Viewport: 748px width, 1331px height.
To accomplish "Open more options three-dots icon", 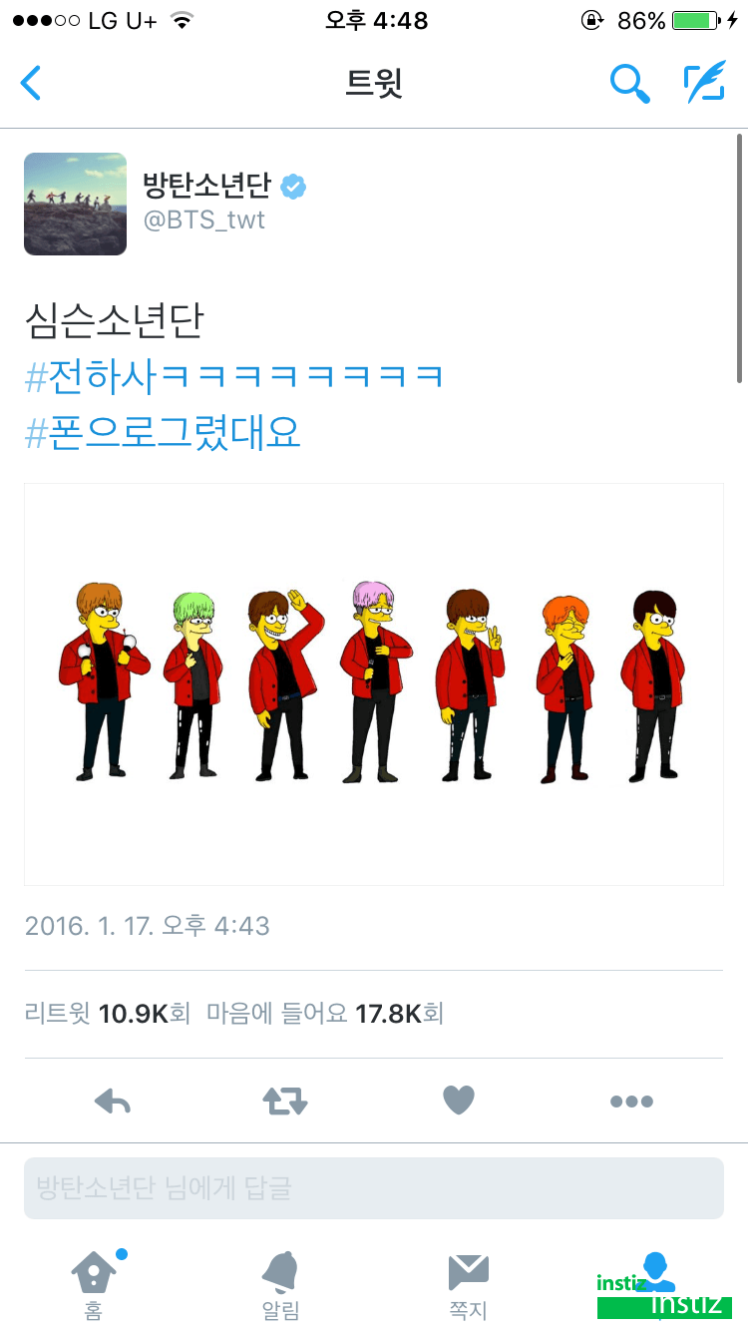I will coord(631,1102).
